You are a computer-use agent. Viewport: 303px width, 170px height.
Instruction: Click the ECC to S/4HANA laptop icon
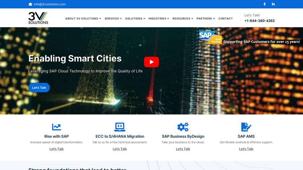coord(120,127)
